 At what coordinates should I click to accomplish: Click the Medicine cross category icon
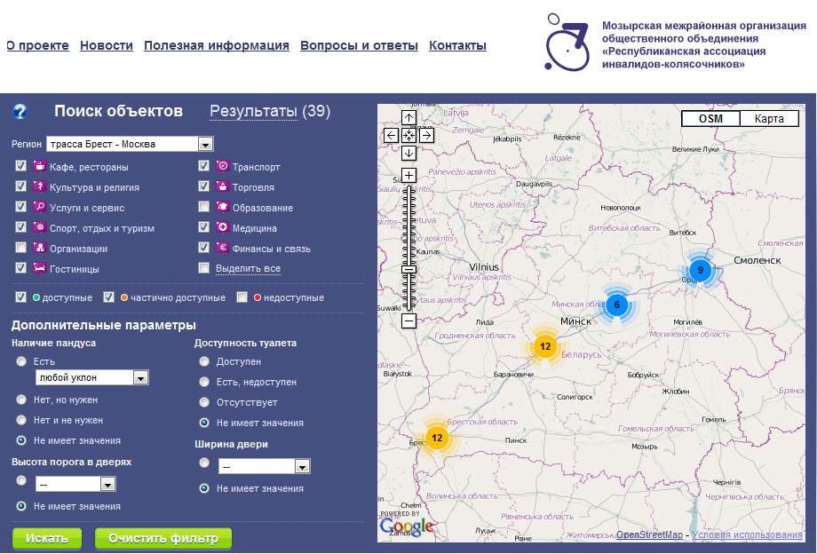pyautogui.click(x=223, y=227)
